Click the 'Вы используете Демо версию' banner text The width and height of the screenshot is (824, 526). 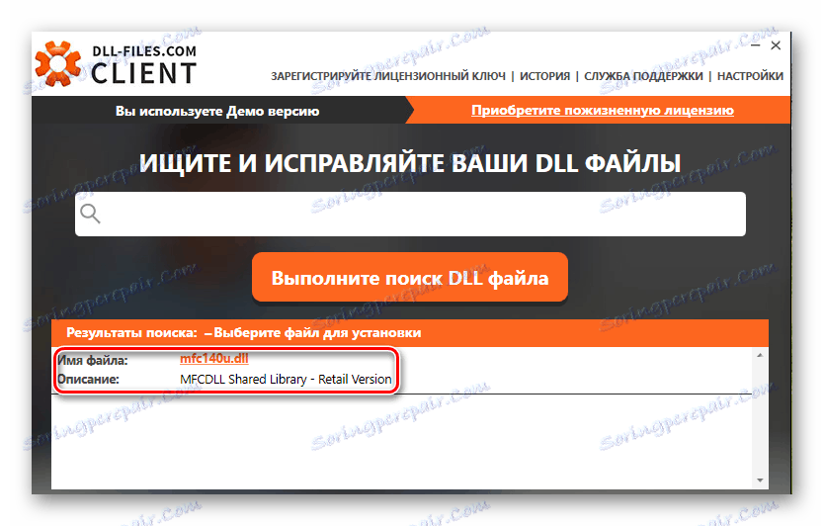tap(217, 111)
